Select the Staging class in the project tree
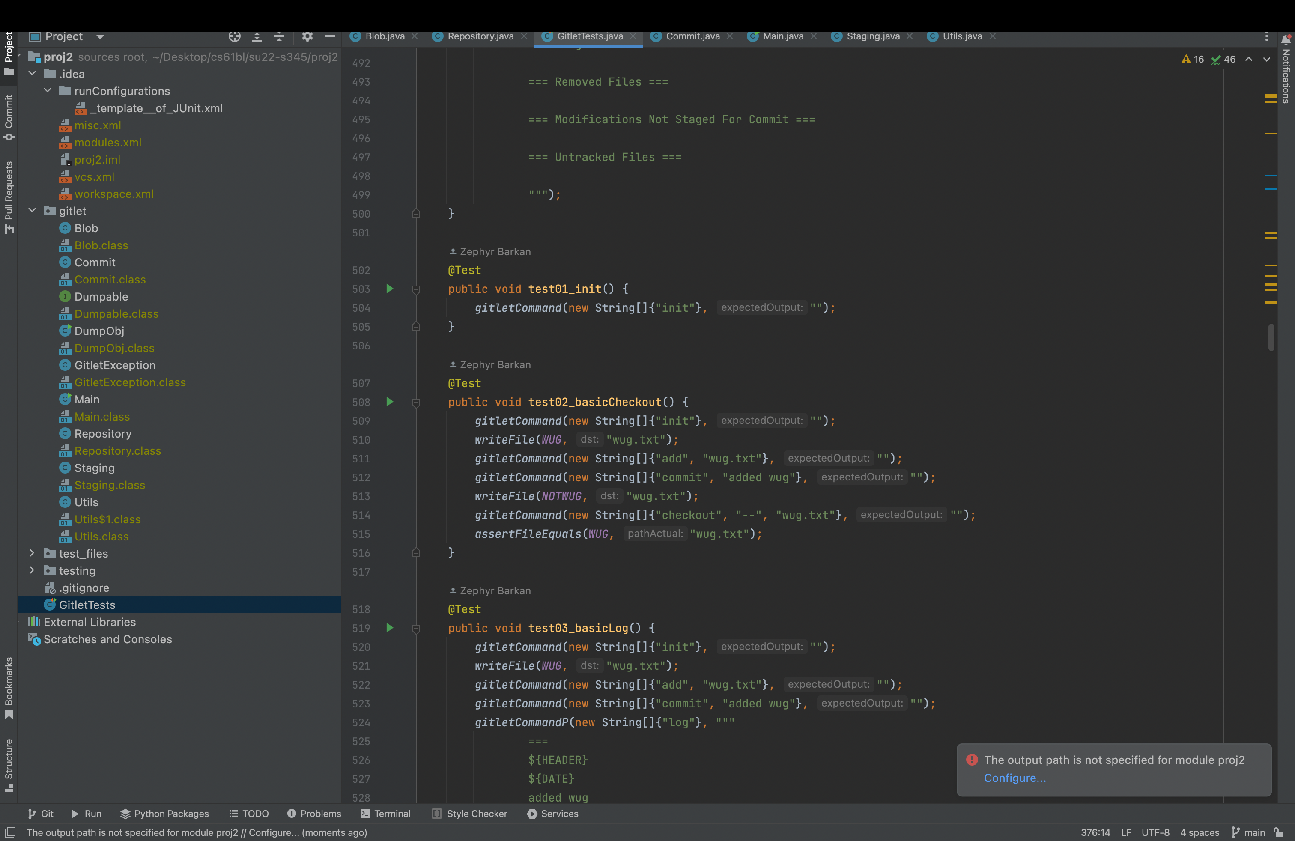 [94, 468]
